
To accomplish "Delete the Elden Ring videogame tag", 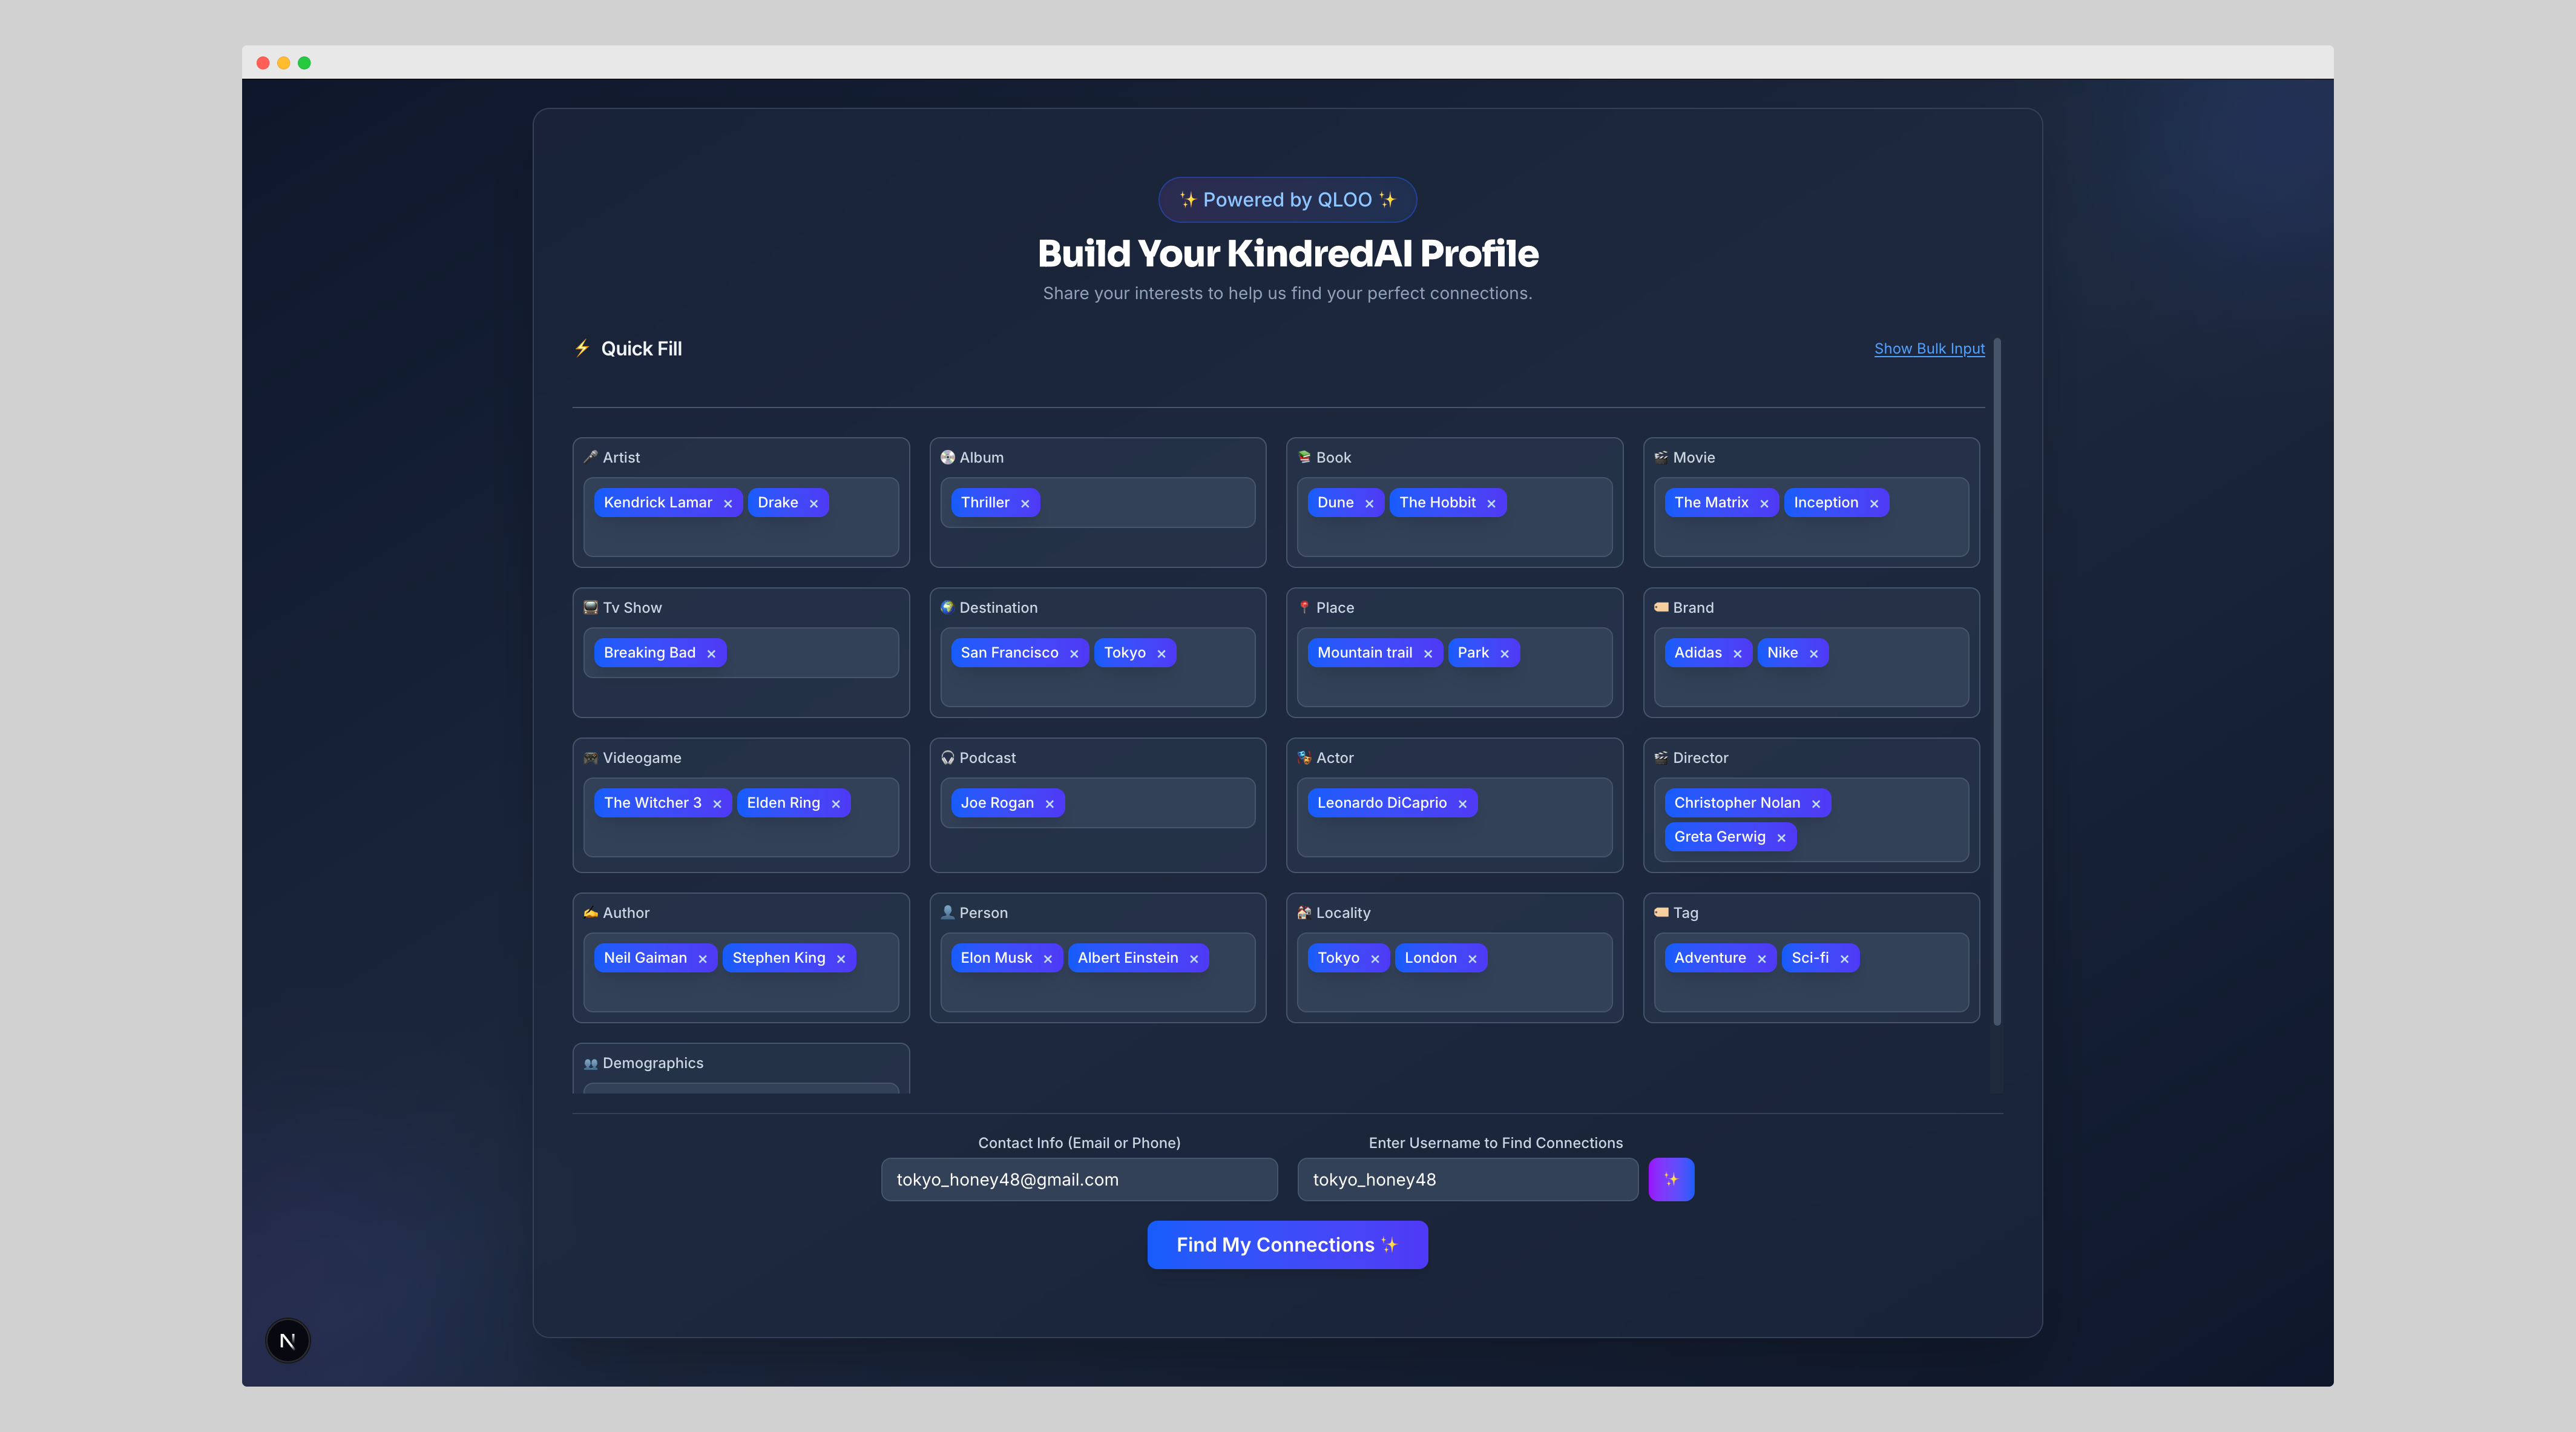I will coord(836,803).
